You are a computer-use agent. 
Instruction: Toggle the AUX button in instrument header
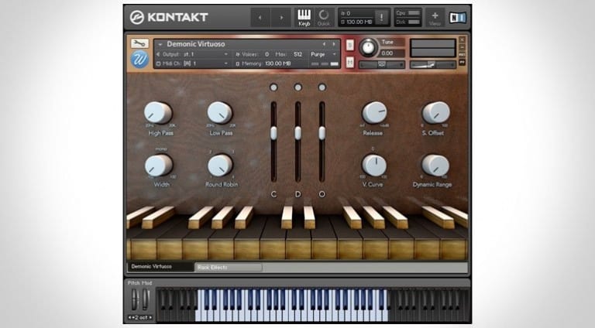pos(462,55)
